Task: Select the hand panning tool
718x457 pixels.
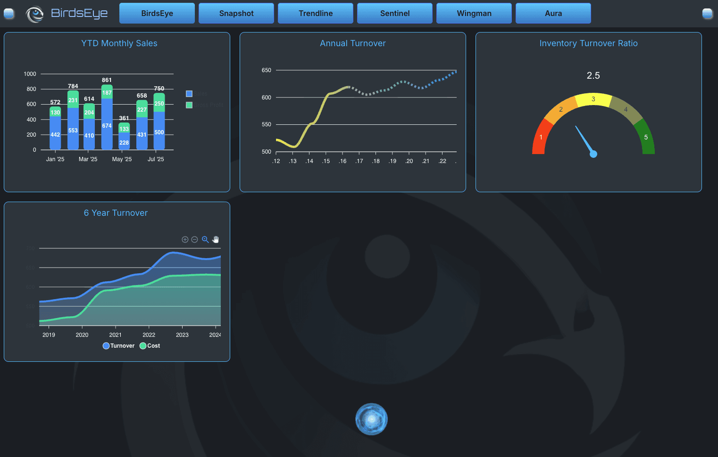Action: pyautogui.click(x=216, y=239)
